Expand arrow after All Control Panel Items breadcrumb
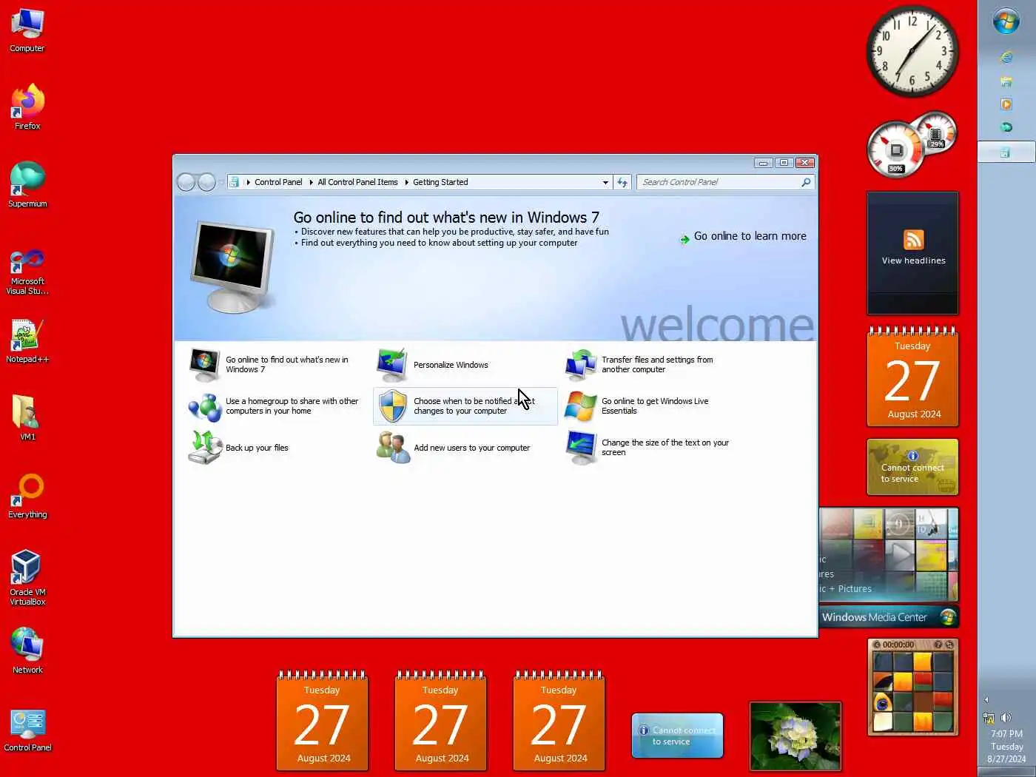 coord(406,182)
